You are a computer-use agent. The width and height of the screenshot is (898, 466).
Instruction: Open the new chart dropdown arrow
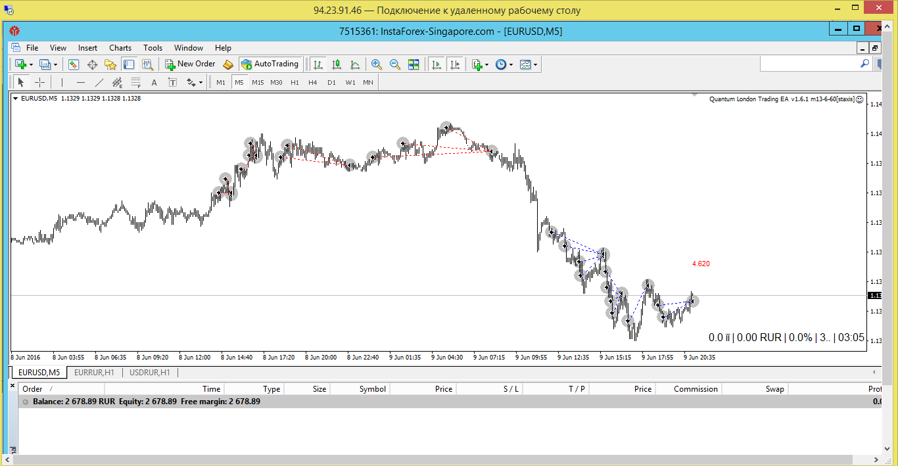click(x=31, y=64)
